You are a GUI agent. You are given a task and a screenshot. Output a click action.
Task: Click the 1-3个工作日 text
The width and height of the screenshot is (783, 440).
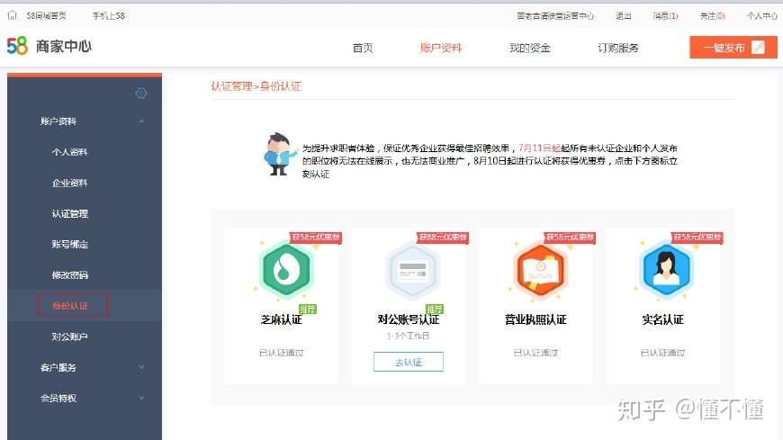pyautogui.click(x=408, y=336)
